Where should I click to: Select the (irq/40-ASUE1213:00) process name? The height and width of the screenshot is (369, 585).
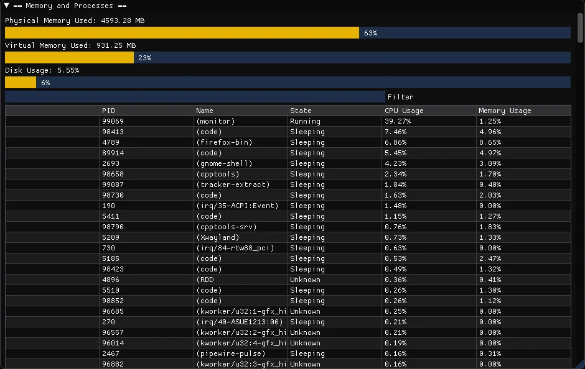click(x=240, y=322)
